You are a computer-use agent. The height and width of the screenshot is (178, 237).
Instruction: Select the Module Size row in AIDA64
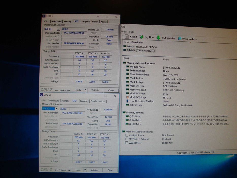[156, 79]
